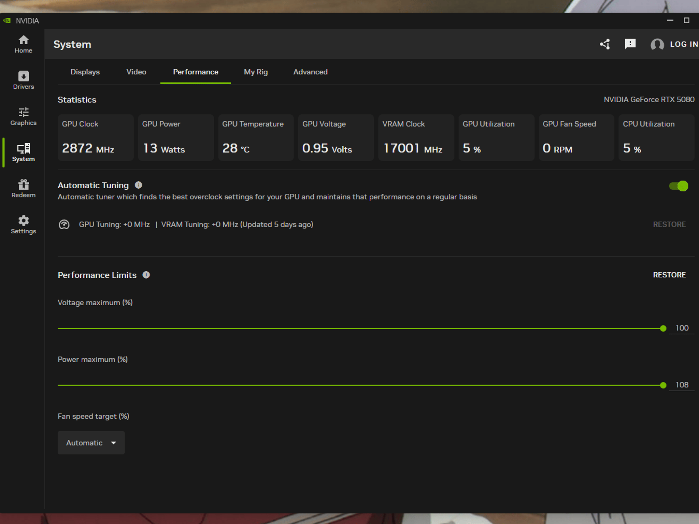Open the Graphics sidebar section
Viewport: 699px width, 524px height.
23,116
